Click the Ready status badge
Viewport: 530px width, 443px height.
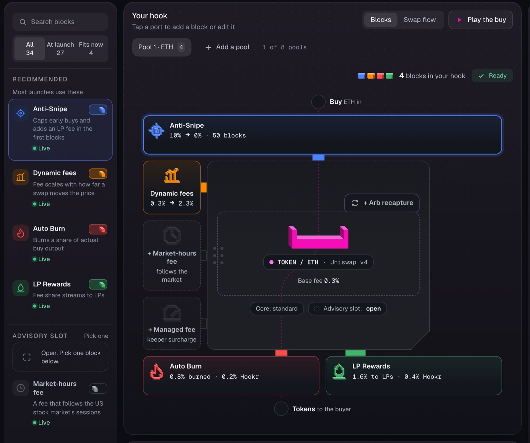(492, 76)
